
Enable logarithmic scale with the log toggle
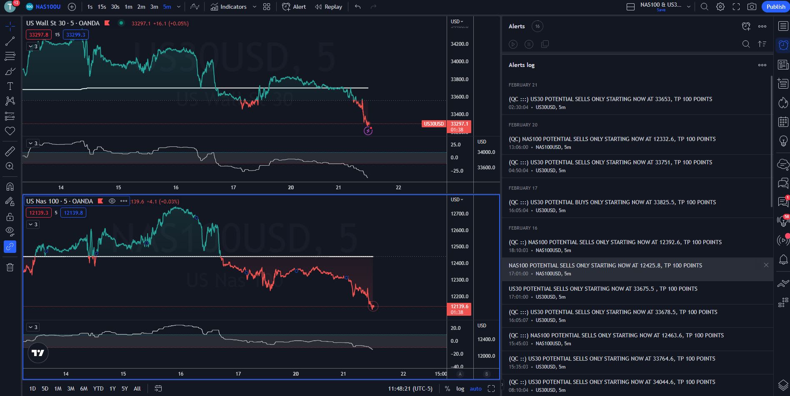(x=460, y=389)
